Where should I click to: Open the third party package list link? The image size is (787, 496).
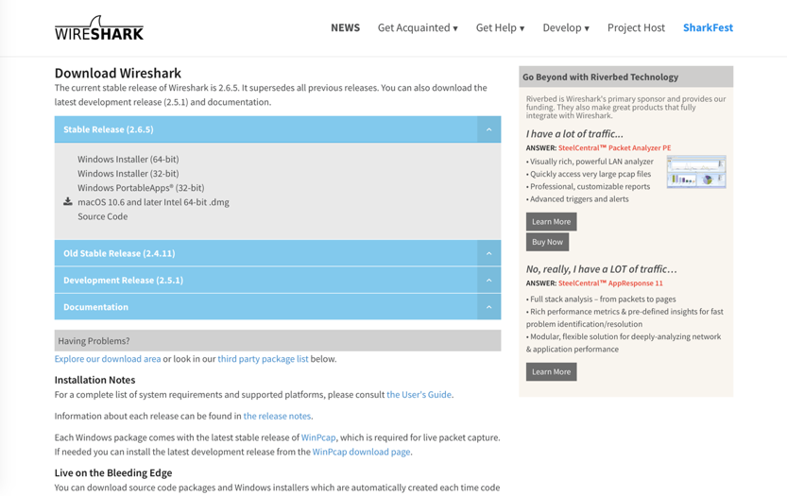pos(263,359)
